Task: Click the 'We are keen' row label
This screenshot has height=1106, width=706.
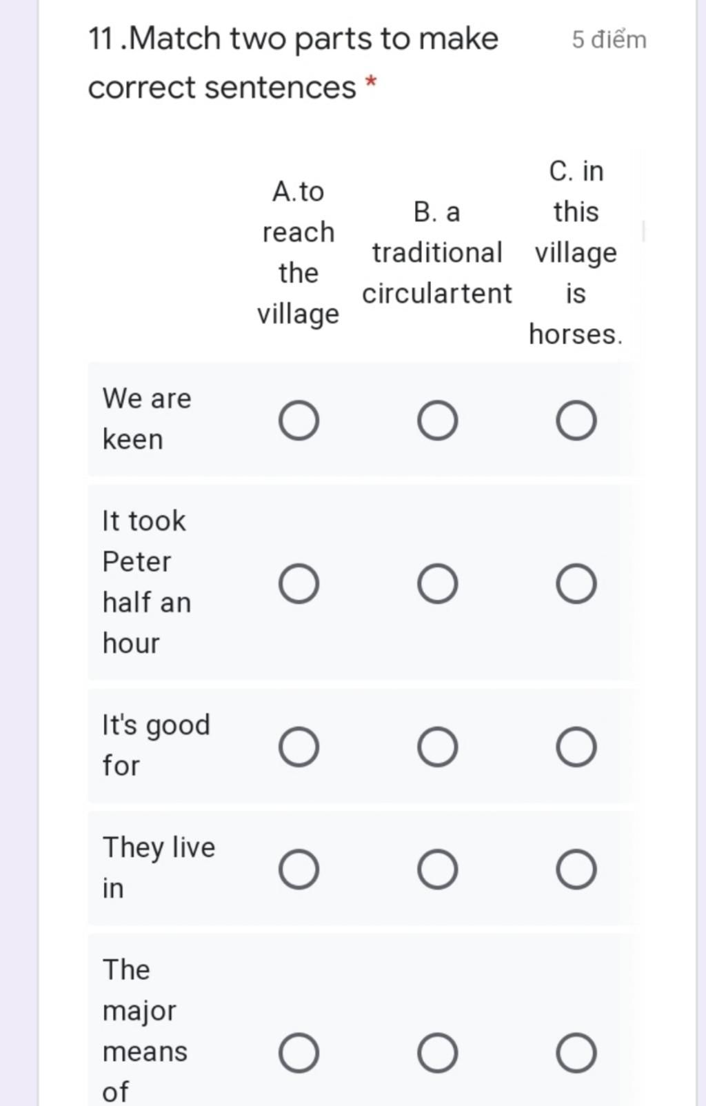Action: (147, 419)
